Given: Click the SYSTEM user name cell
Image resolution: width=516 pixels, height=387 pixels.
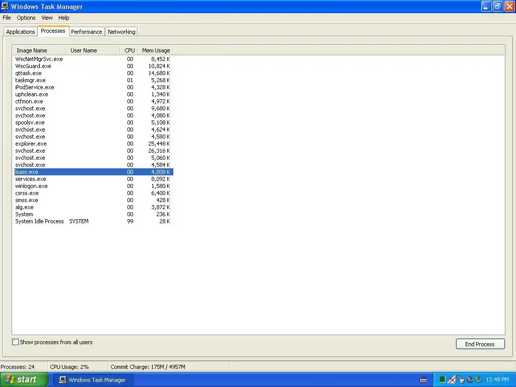Looking at the screenshot, I should point(79,222).
